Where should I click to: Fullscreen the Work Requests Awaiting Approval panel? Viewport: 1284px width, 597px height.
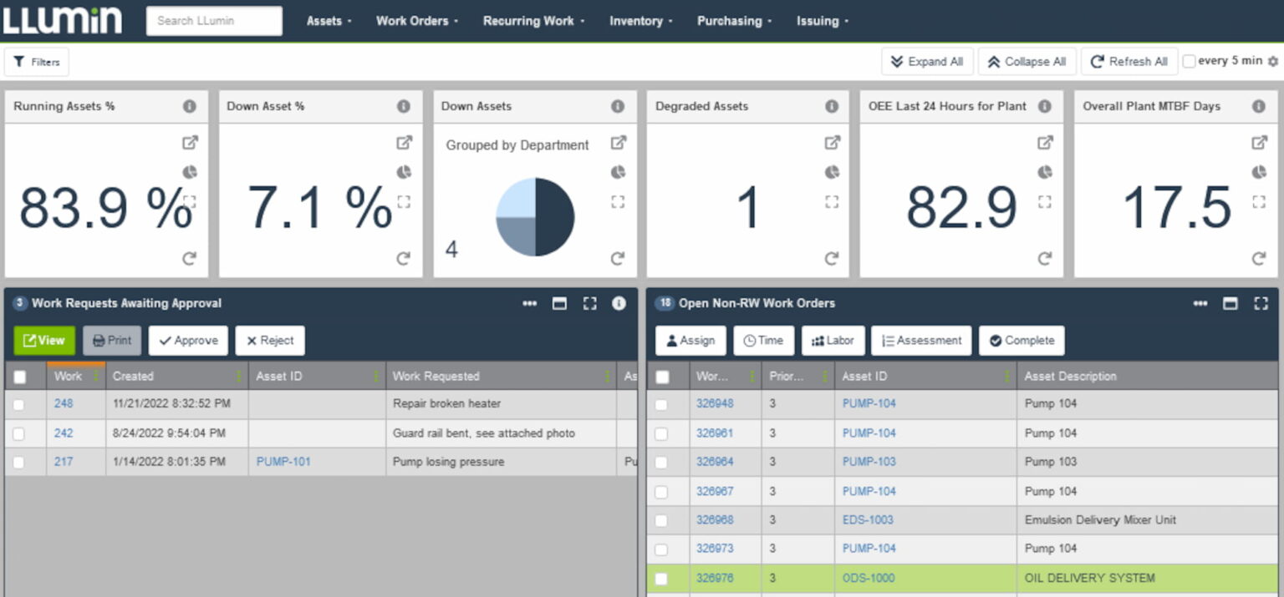tap(590, 303)
